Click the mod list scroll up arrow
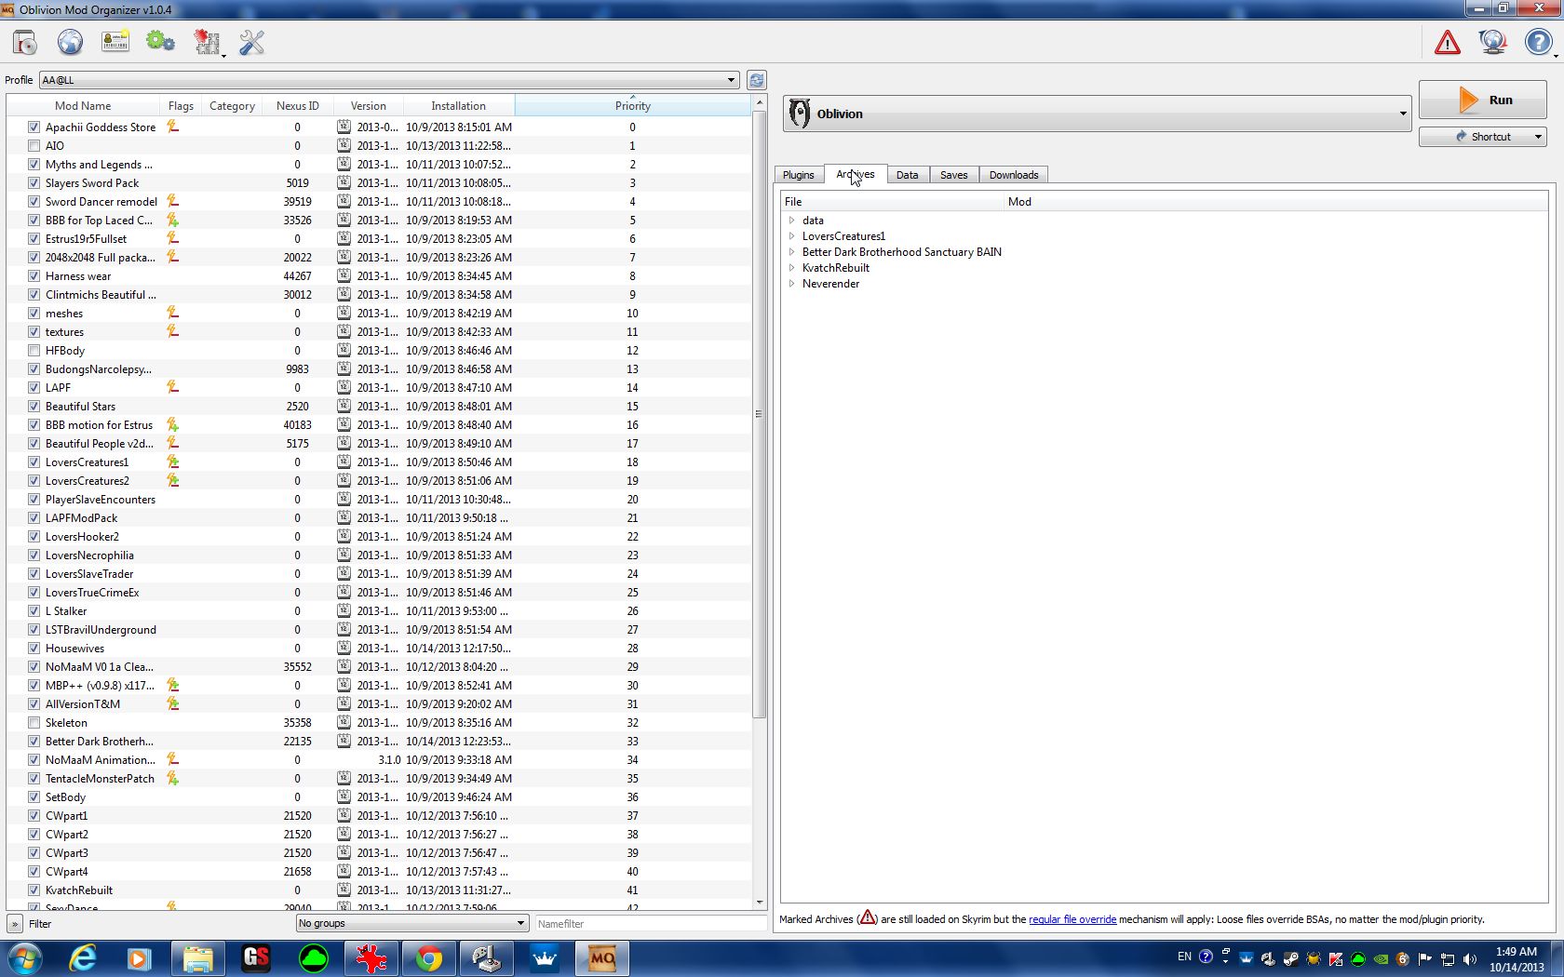Image resolution: width=1564 pixels, height=977 pixels. click(759, 101)
